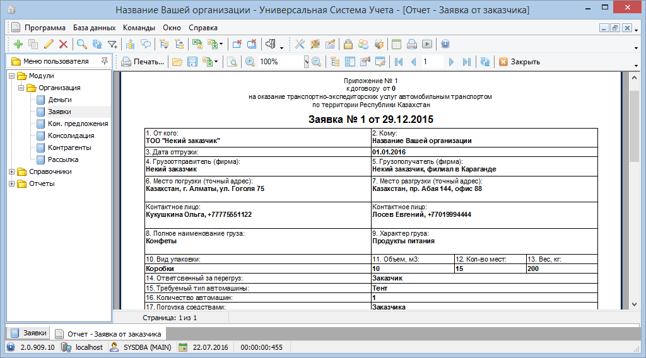Open the zoom percentage dropdown

click(306, 62)
